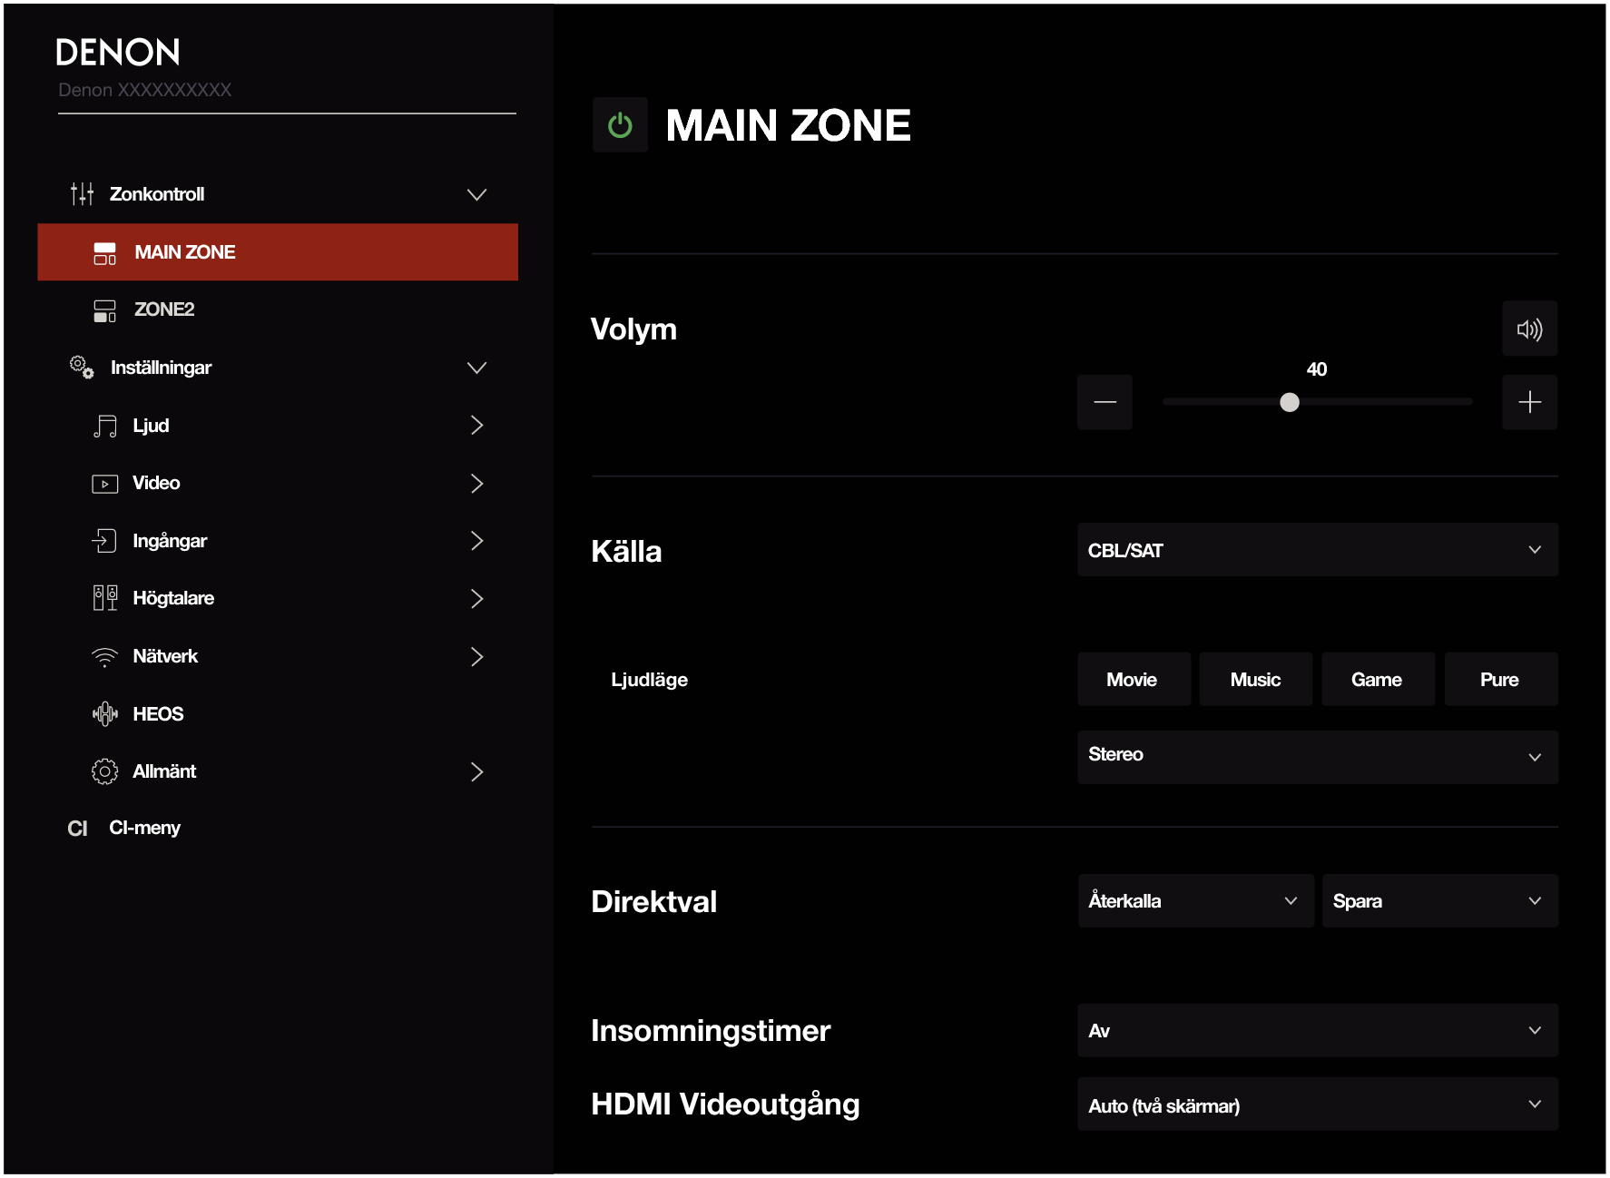Click the Nätverk wifi icon

(x=104, y=657)
